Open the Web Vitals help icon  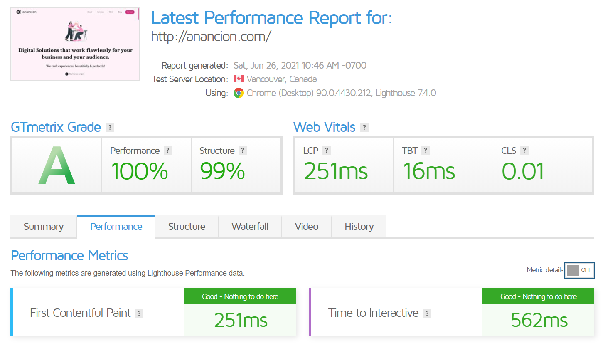(x=364, y=127)
